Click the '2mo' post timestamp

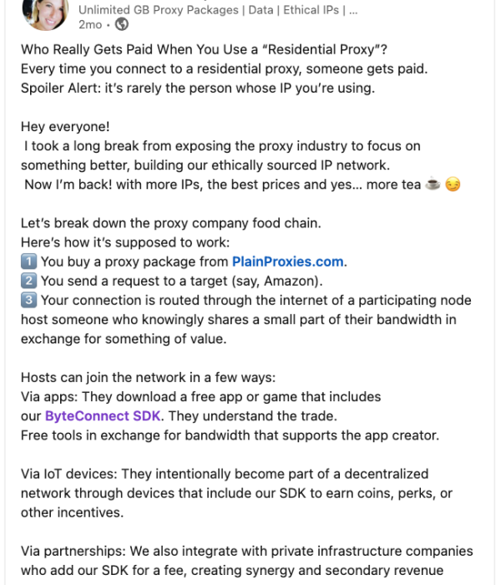[x=90, y=25]
